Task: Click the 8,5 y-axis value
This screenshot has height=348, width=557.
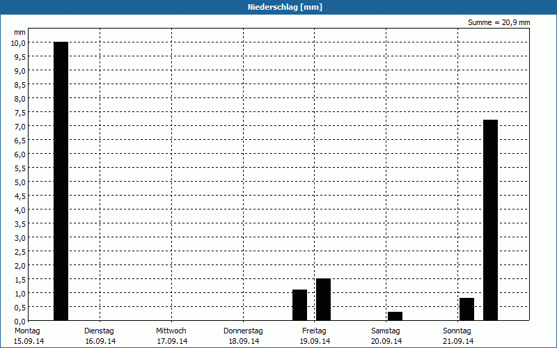Action: (x=20, y=84)
